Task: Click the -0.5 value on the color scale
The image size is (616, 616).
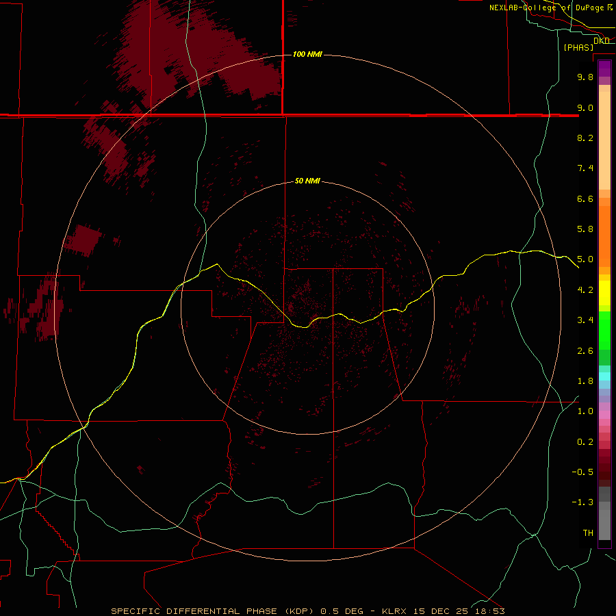Action: (x=582, y=472)
